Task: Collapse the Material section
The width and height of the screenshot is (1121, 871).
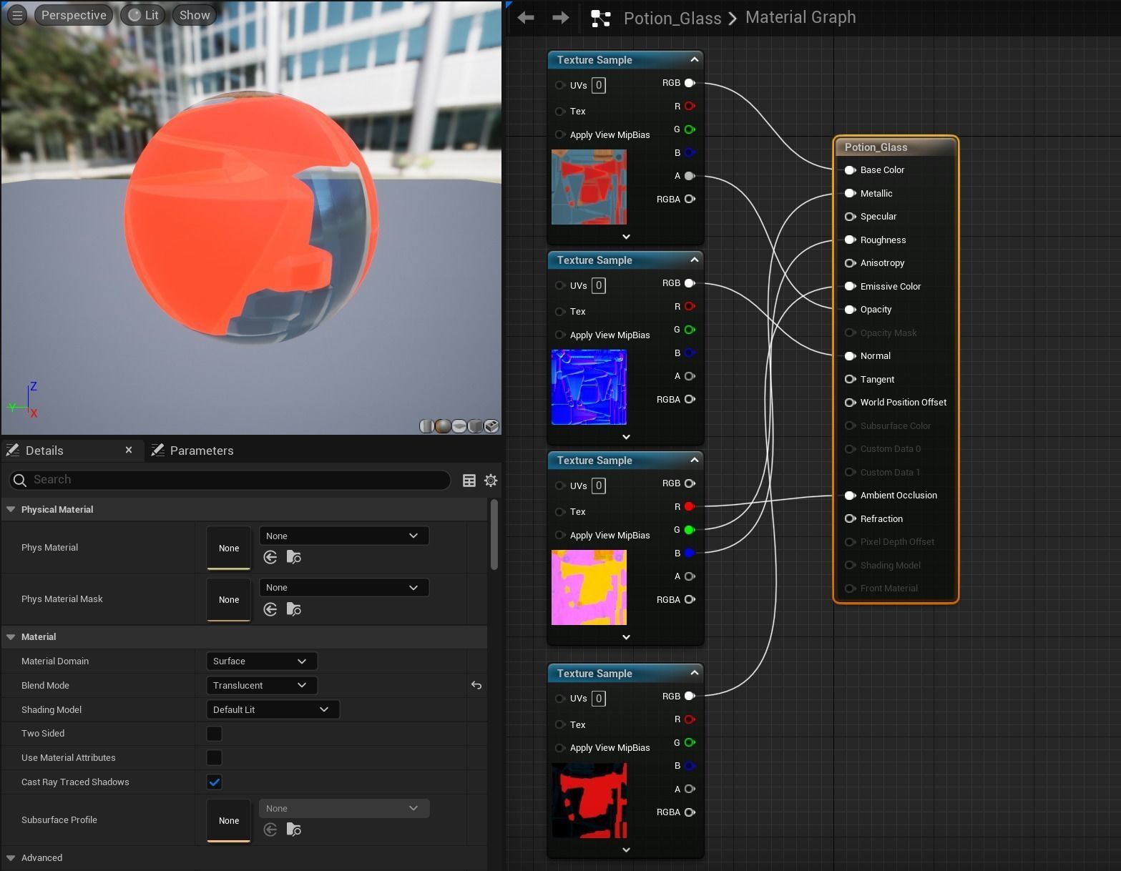Action: click(x=11, y=636)
